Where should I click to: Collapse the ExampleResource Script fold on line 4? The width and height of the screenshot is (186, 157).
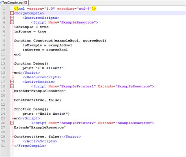click(x=12, y=22)
